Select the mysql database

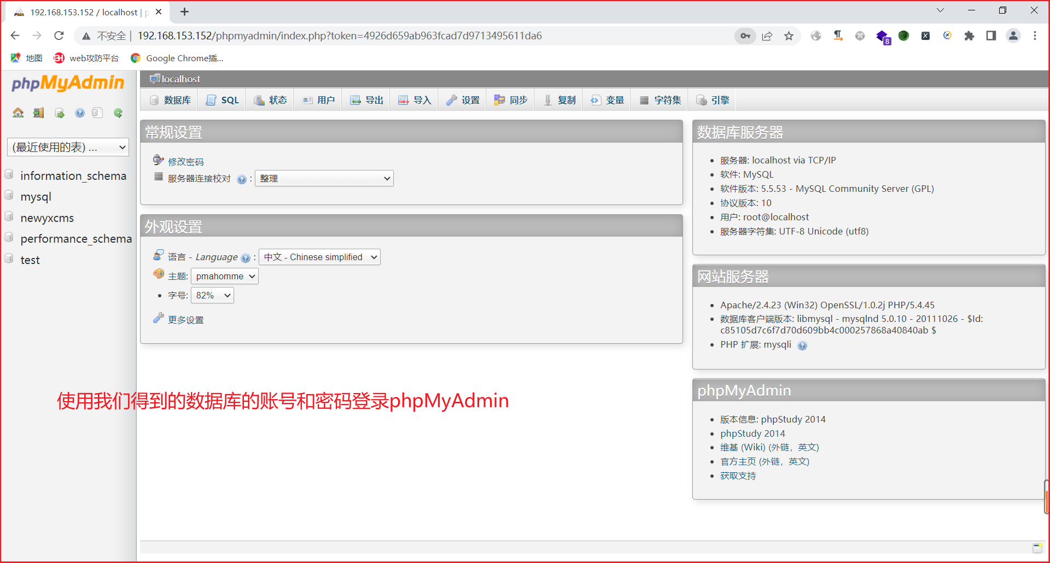tap(36, 197)
